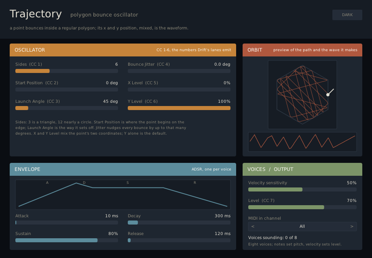Image resolution: width=372 pixels, height=258 pixels.
Task: Click the Level value '70%'
Action: tap(352, 200)
